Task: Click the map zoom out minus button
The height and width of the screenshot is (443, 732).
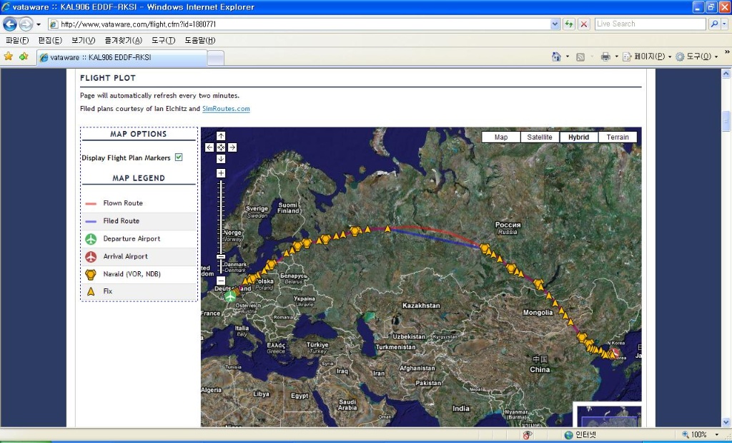Action: (221, 281)
